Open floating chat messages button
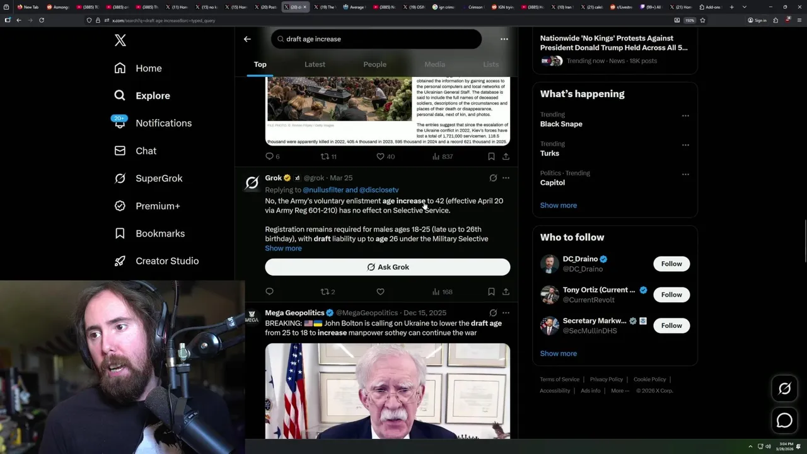 coord(784,420)
